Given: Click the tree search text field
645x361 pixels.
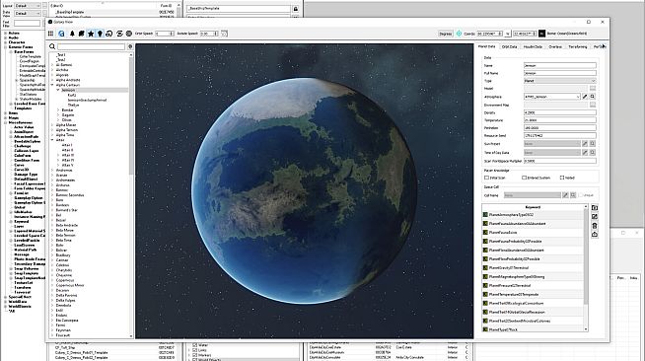Looking at the screenshot, I should click(91, 46).
